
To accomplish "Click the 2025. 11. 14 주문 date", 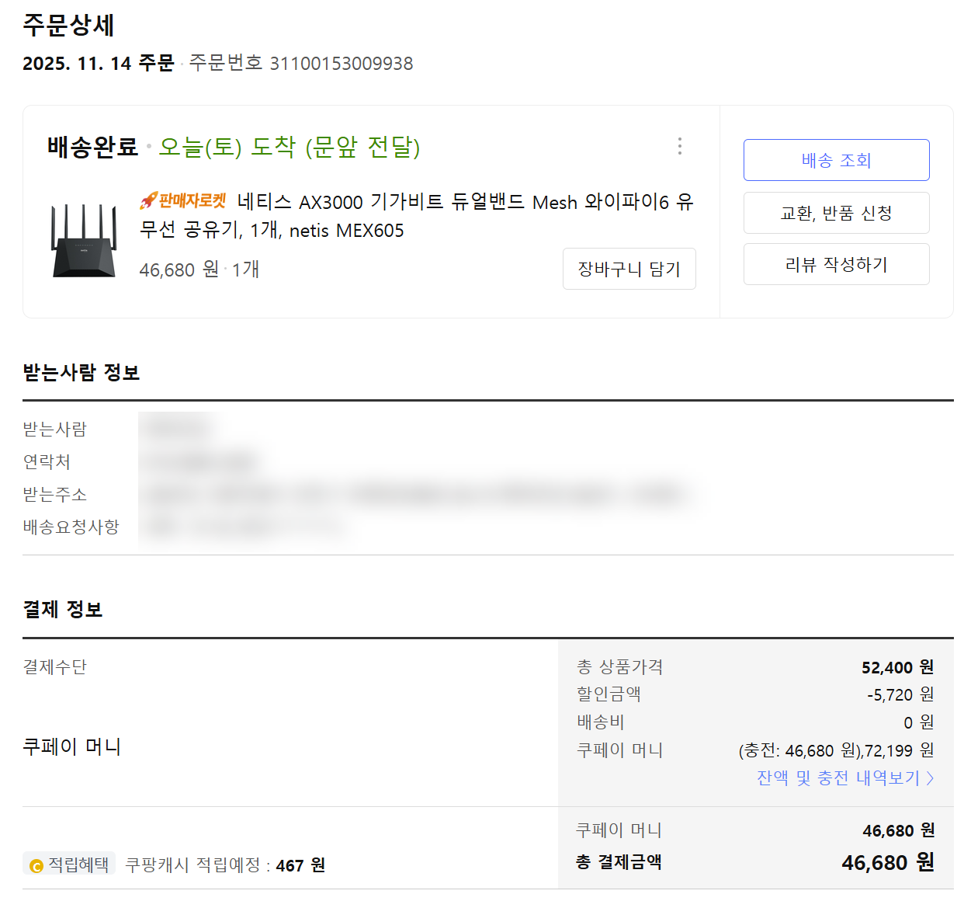I will 99,64.
